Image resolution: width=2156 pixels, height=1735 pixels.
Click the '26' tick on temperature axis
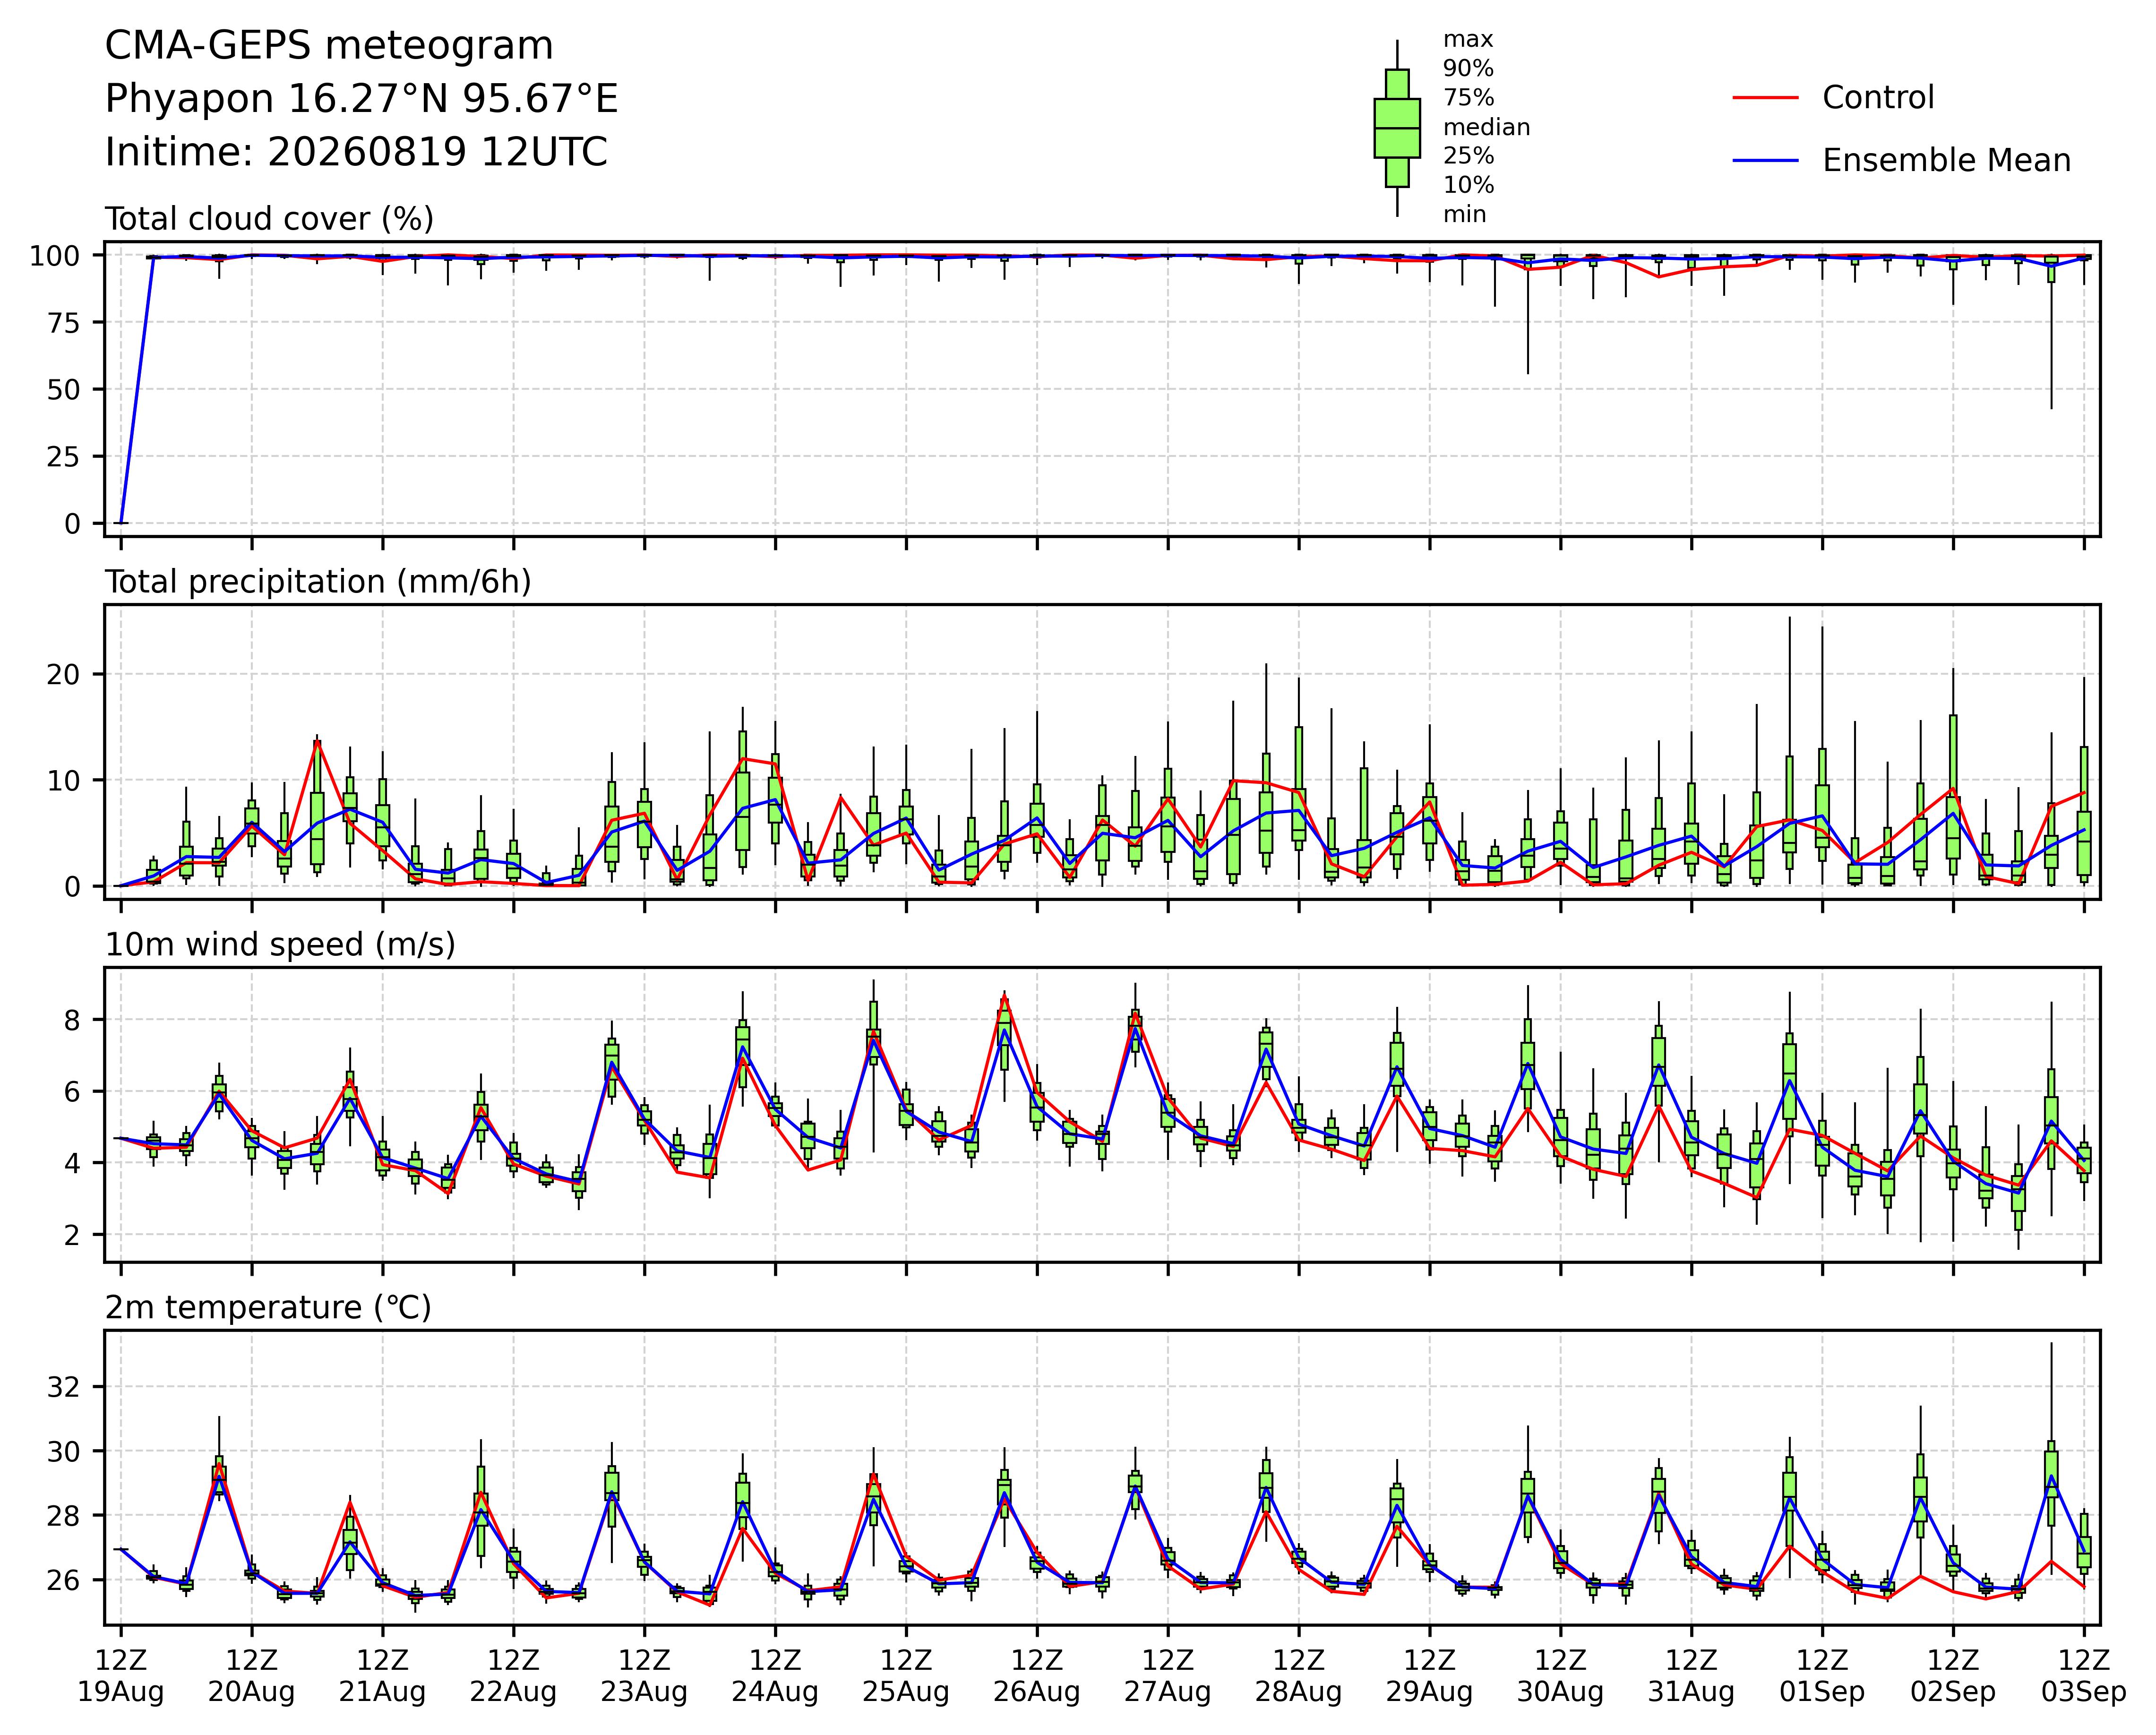point(63,1580)
